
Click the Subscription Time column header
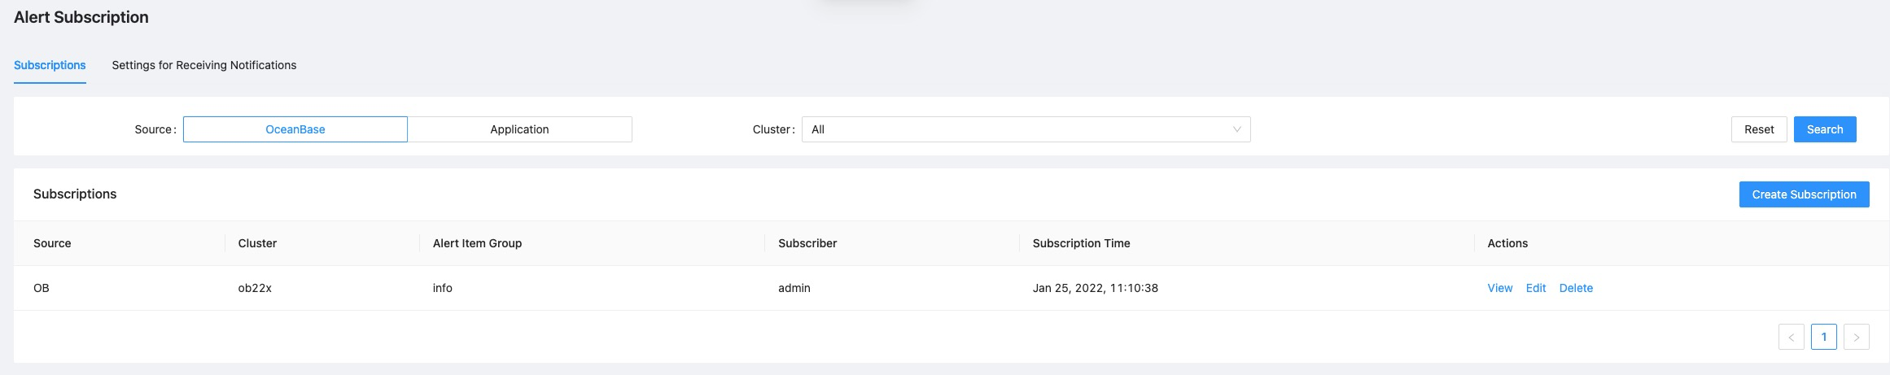pyautogui.click(x=1081, y=243)
